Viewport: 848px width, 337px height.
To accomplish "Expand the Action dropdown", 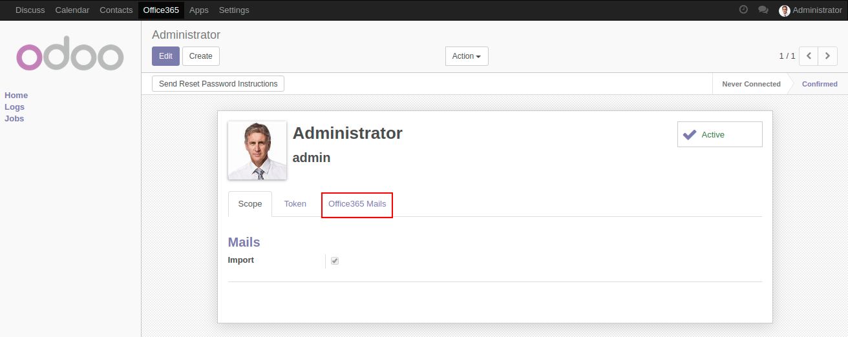I will (467, 56).
